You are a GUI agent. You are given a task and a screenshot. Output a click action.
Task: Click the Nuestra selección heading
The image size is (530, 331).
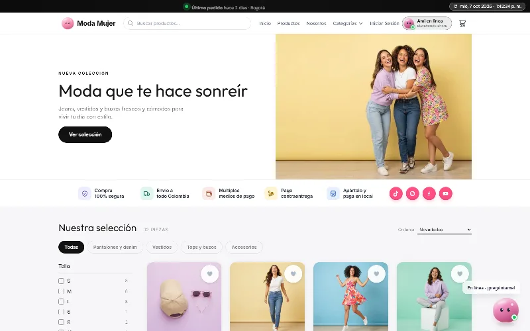97,228
